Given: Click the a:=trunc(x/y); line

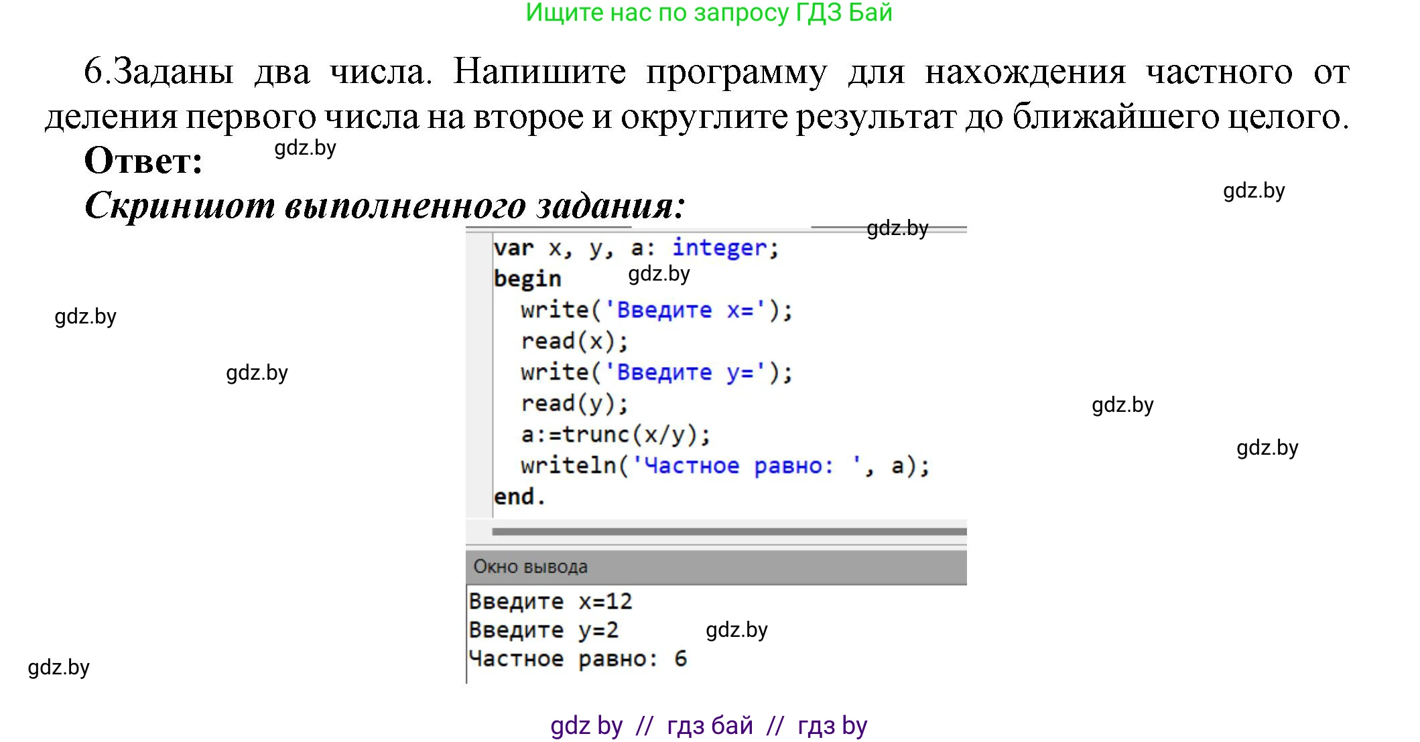Looking at the screenshot, I should pyautogui.click(x=615, y=435).
